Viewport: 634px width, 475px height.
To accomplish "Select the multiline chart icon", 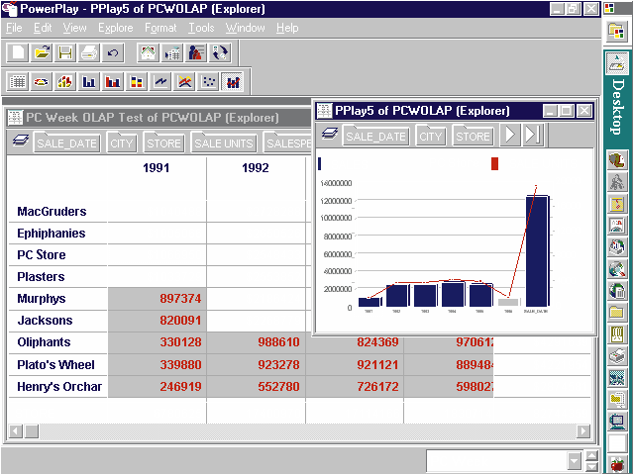I will 184,82.
